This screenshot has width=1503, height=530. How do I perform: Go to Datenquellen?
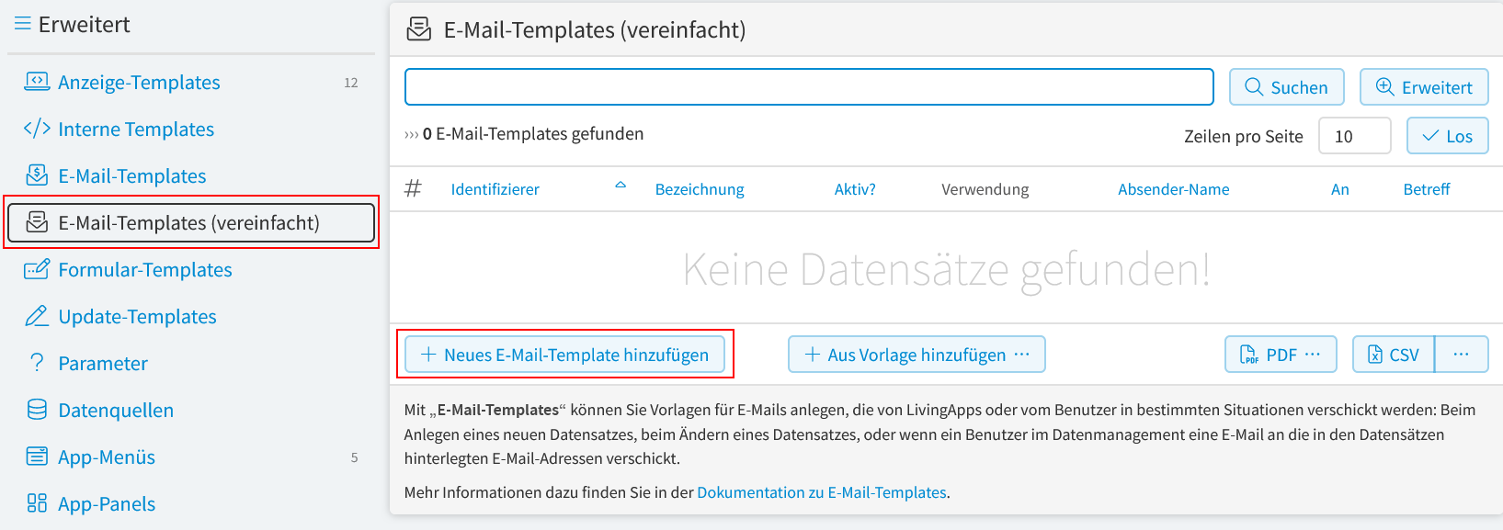[116, 410]
